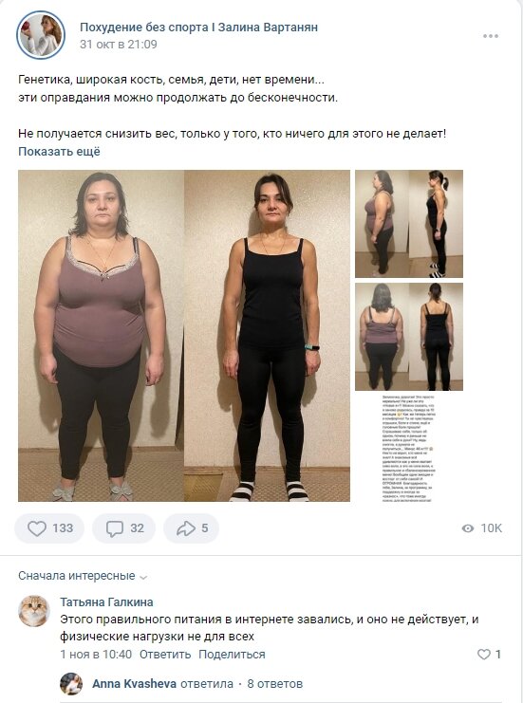This screenshot has height=703, width=523.
Task: Open Татьяна Галкина's profile name
Action: [x=106, y=601]
